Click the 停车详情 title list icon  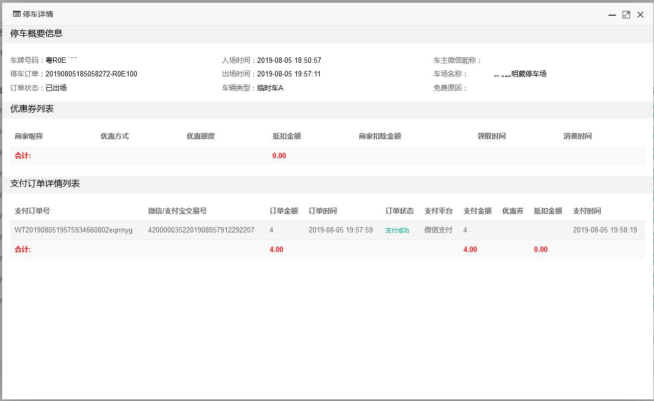[x=16, y=14]
